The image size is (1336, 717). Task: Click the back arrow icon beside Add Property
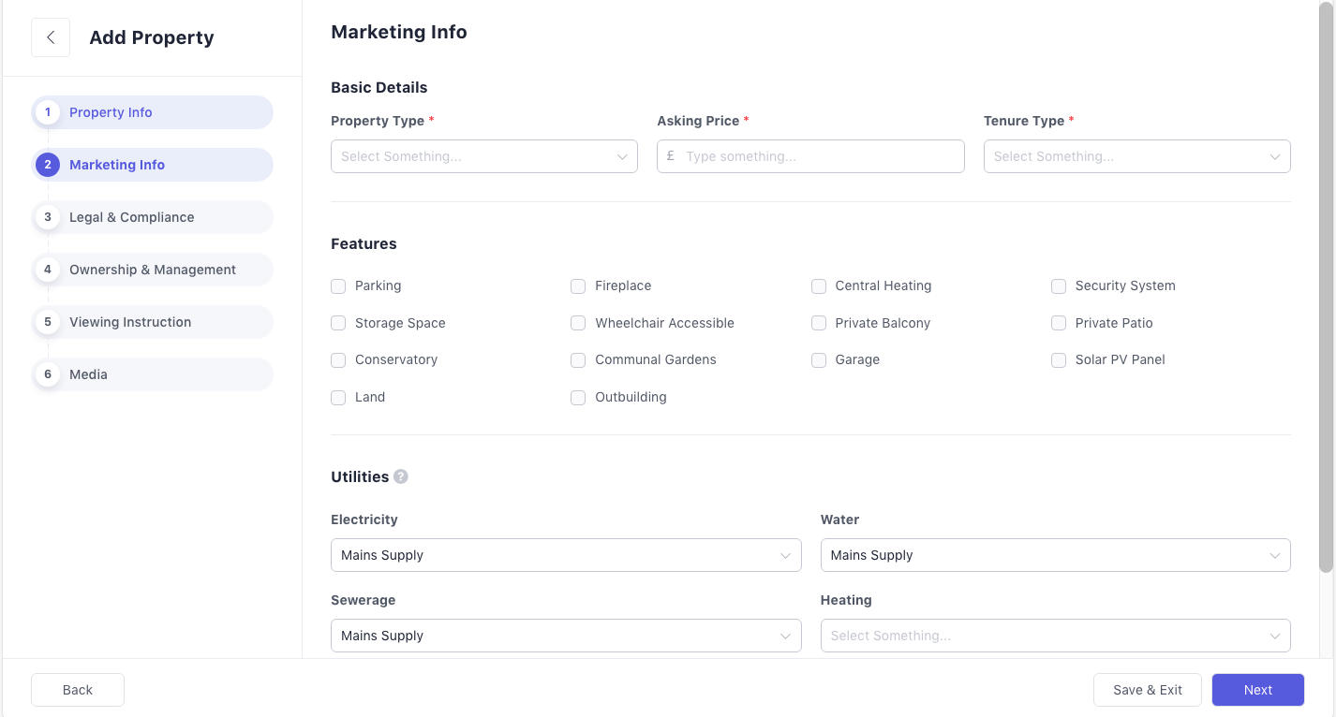(51, 37)
